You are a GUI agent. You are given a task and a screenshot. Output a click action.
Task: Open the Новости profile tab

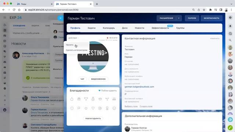140,28
